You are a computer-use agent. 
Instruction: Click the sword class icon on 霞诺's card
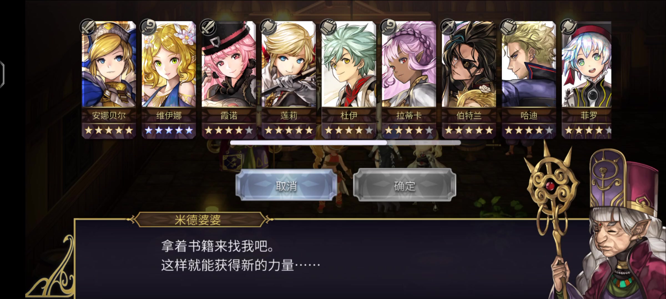coord(208,27)
